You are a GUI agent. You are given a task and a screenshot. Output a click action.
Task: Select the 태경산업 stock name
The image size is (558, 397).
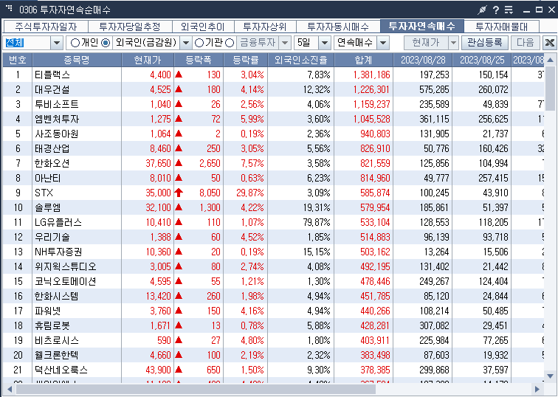[x=52, y=148]
